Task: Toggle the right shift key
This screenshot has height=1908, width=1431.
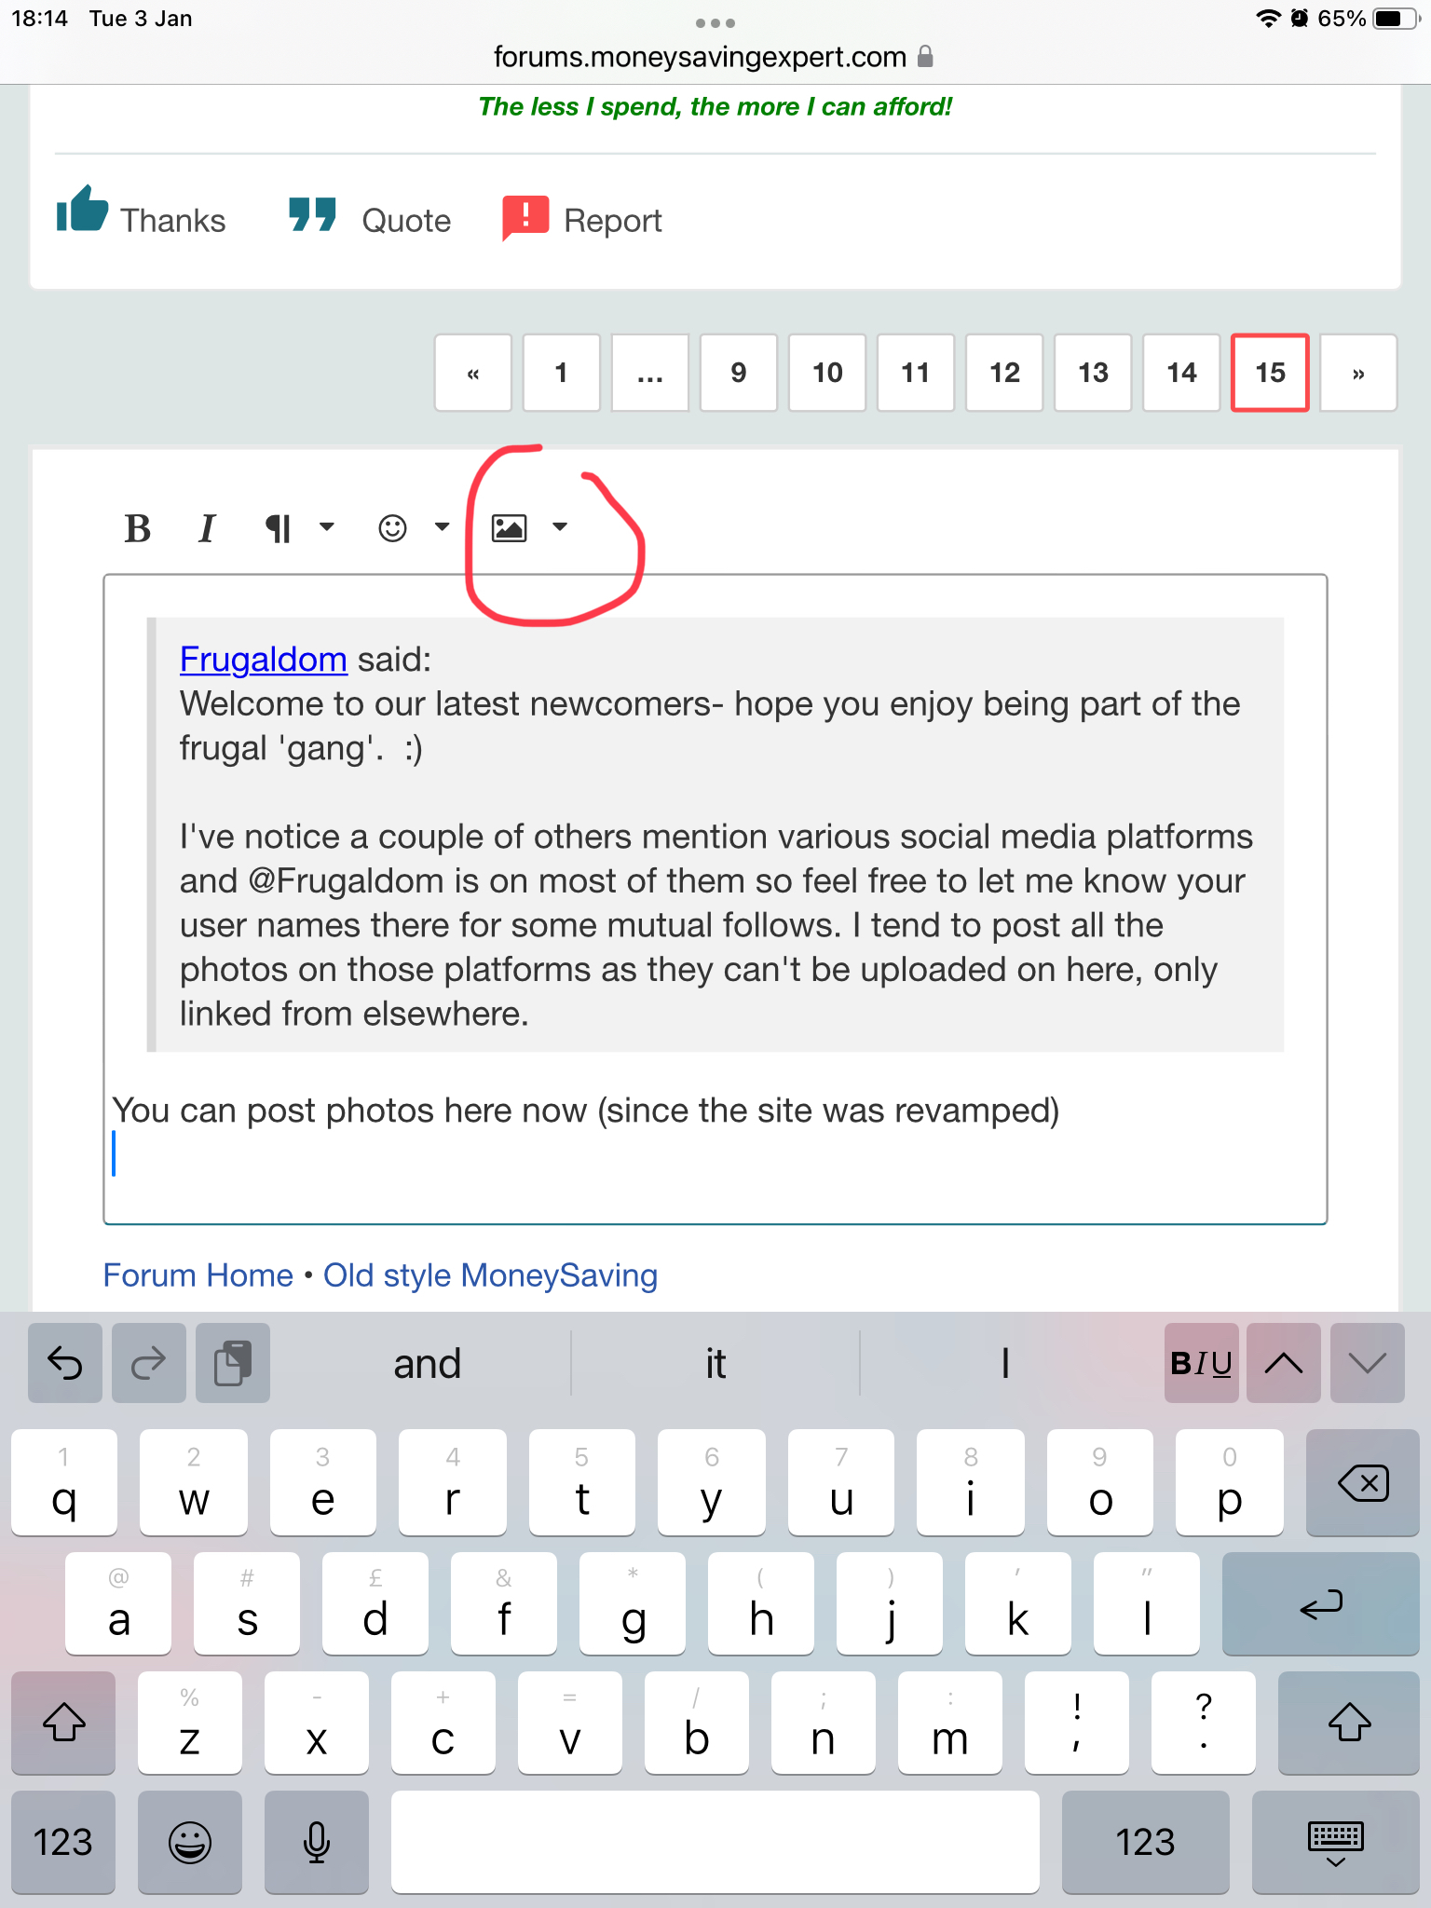Action: pos(1349,1723)
